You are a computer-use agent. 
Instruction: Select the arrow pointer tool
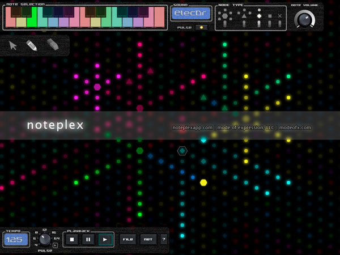[x=13, y=45]
